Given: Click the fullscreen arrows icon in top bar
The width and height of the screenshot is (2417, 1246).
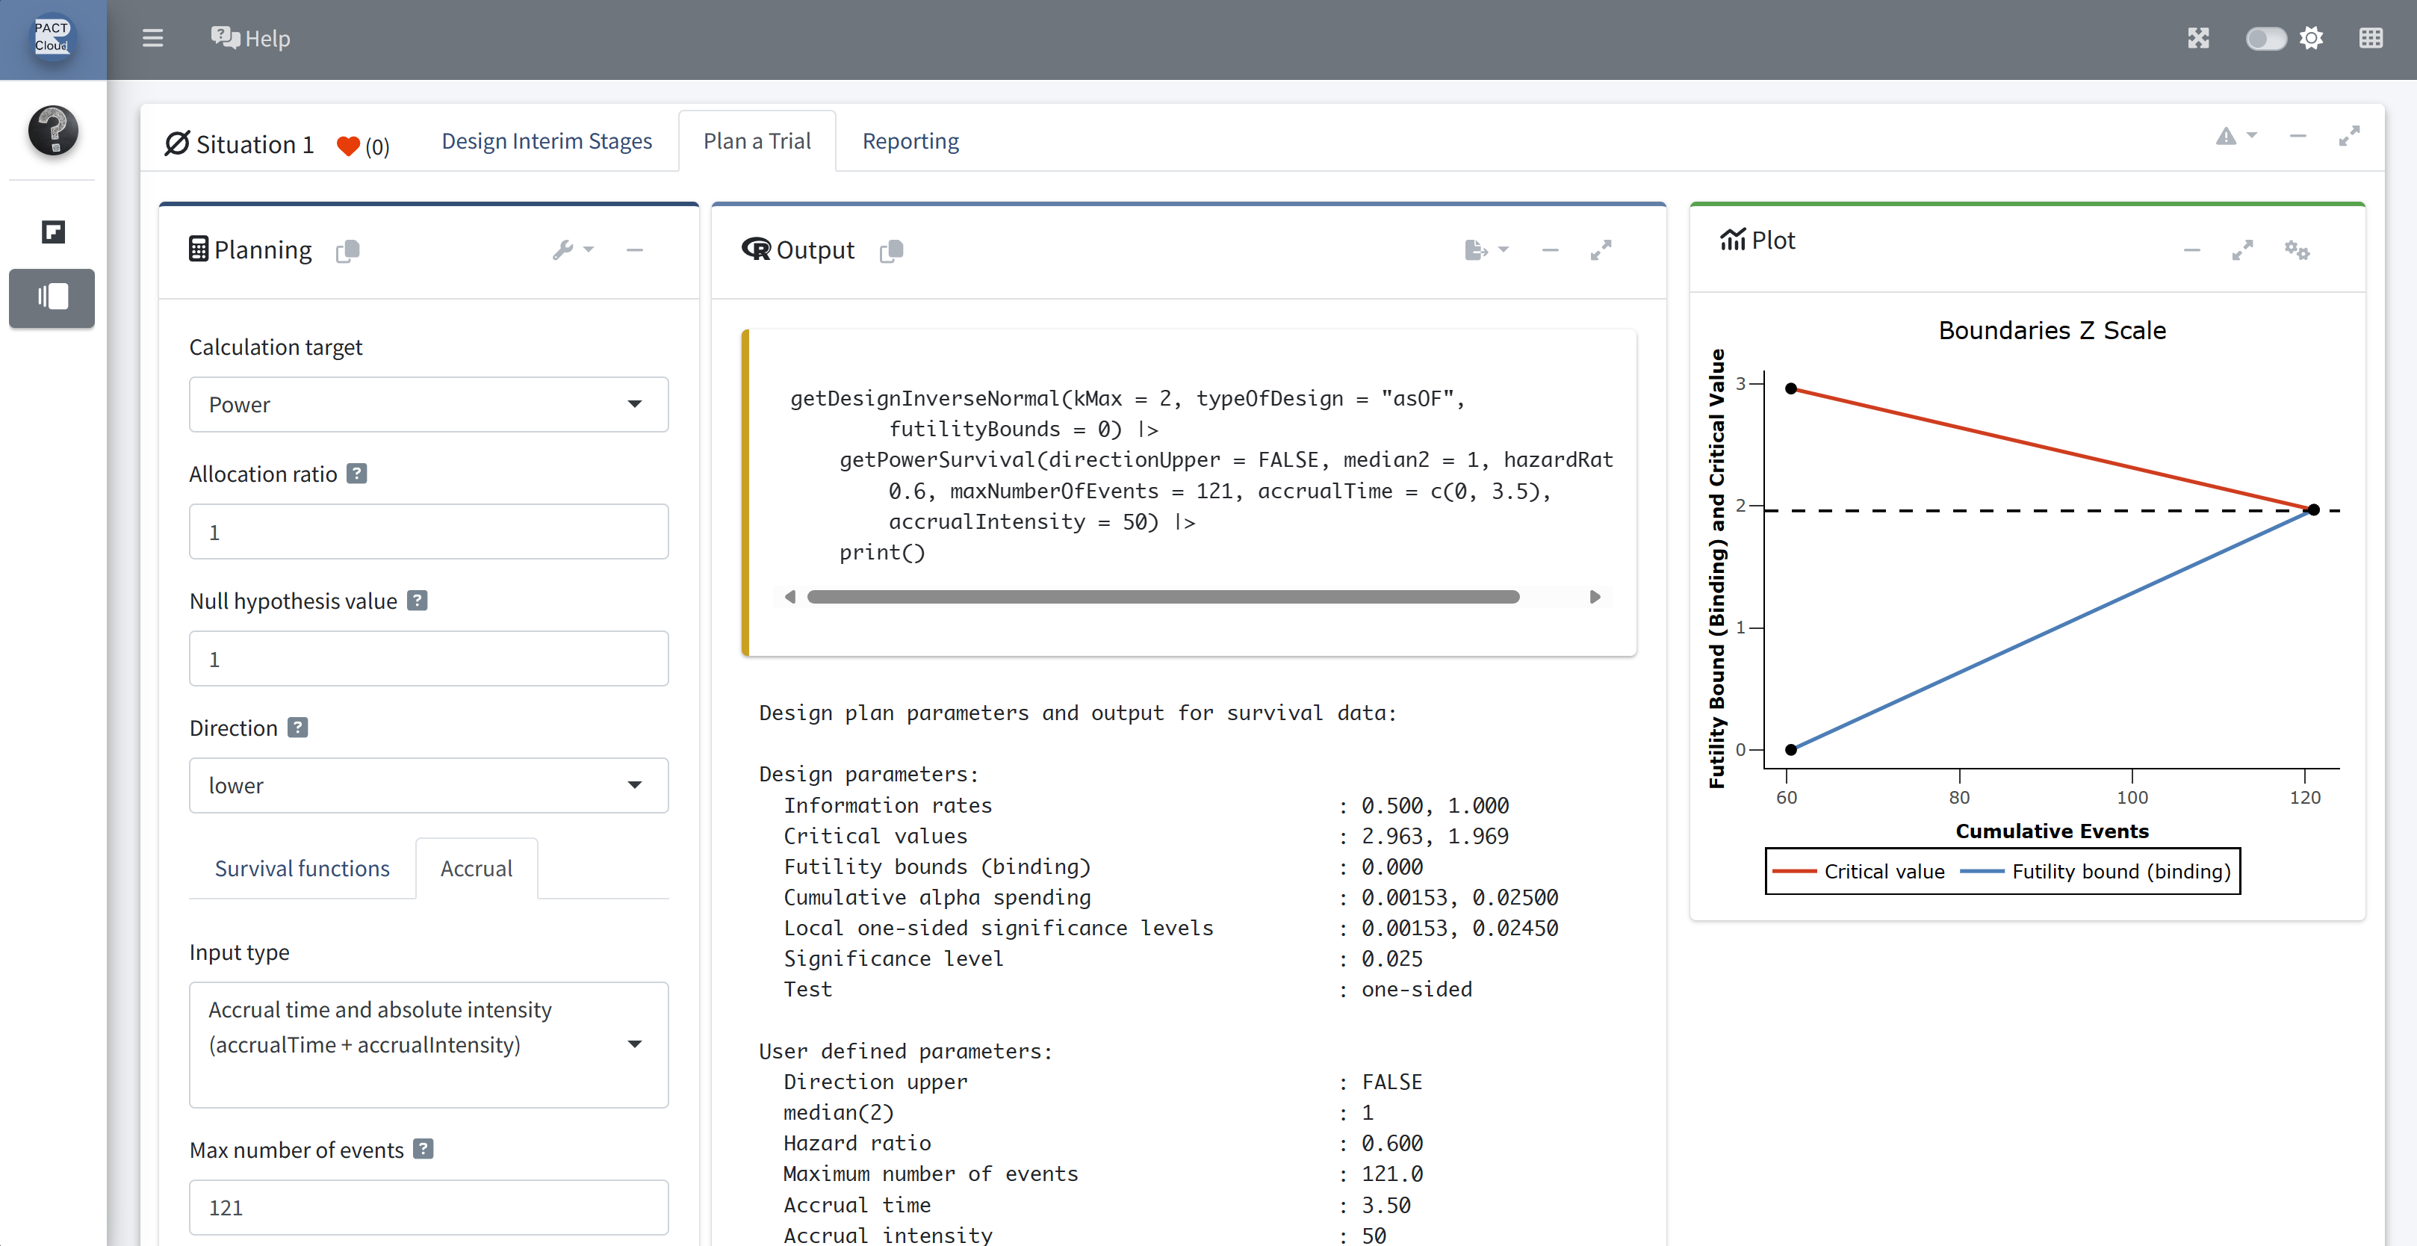Looking at the screenshot, I should [2198, 38].
